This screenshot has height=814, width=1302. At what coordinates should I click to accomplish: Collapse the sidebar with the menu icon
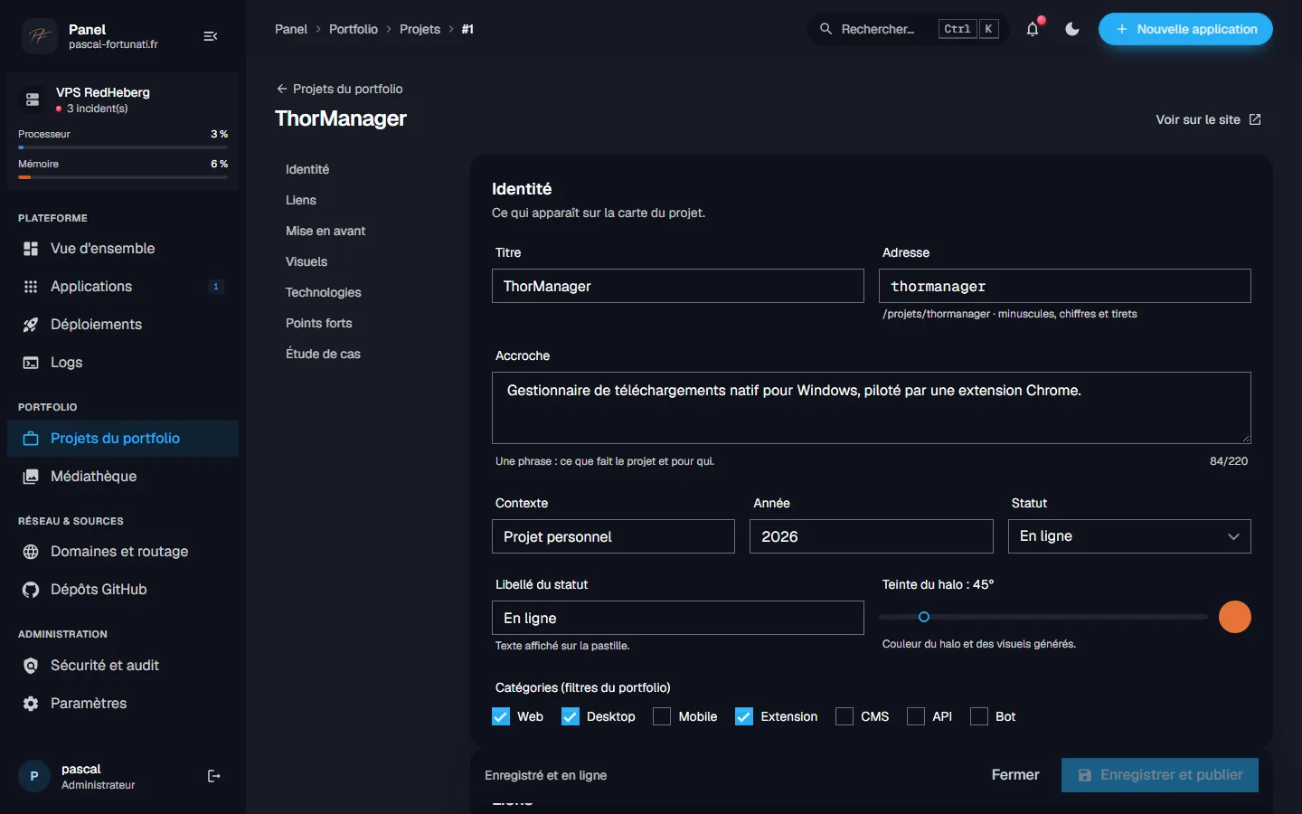(211, 36)
